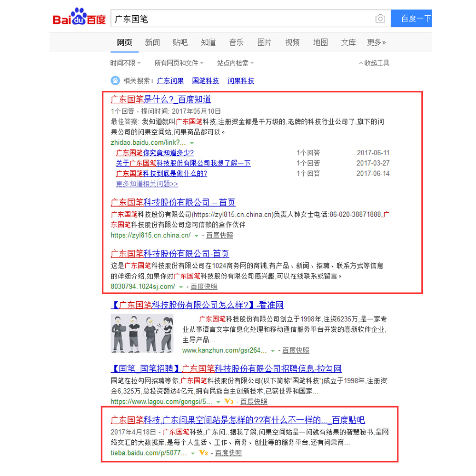Expand arrow next to www.kanzhun.com URL
Viewport: 476px width, 476px height.
click(273, 351)
